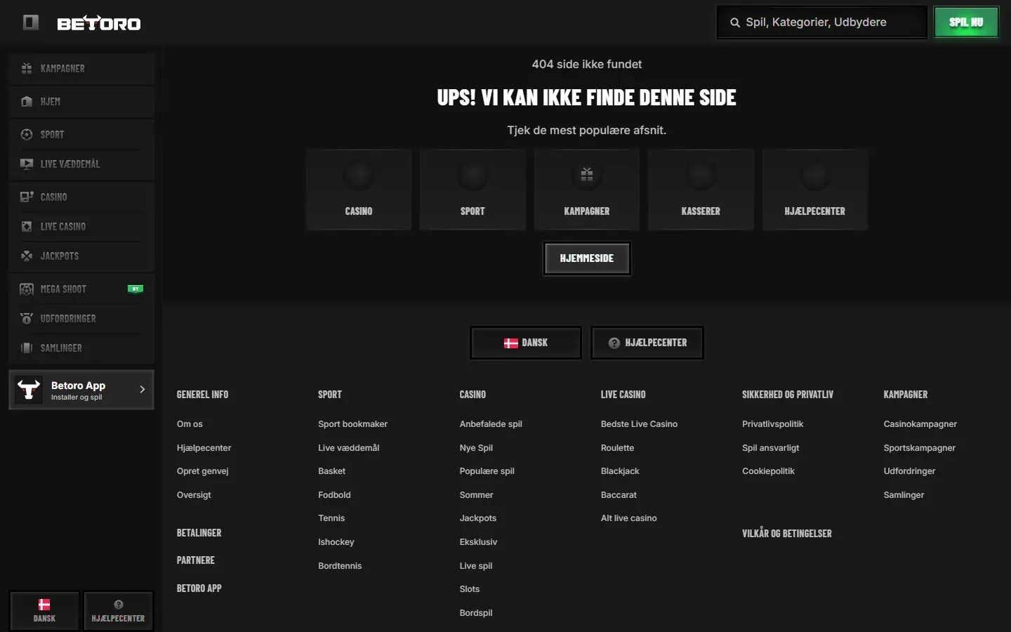This screenshot has height=632, width=1011.
Task: Select Live Væddemål in the sidebar
Action: pyautogui.click(x=81, y=164)
